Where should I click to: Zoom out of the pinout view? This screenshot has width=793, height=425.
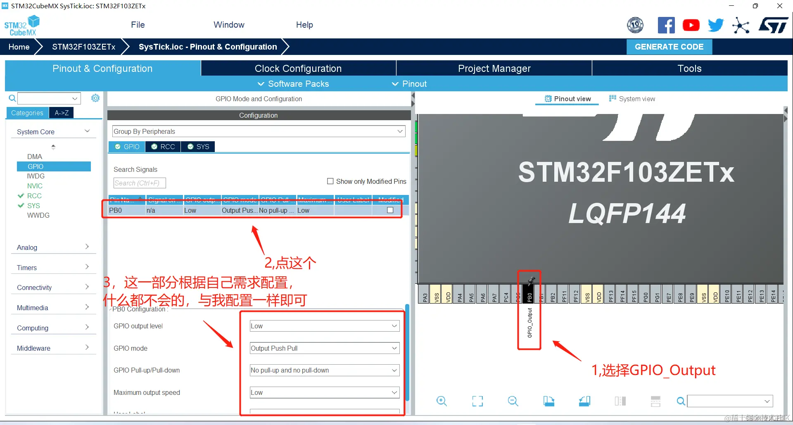pos(513,401)
